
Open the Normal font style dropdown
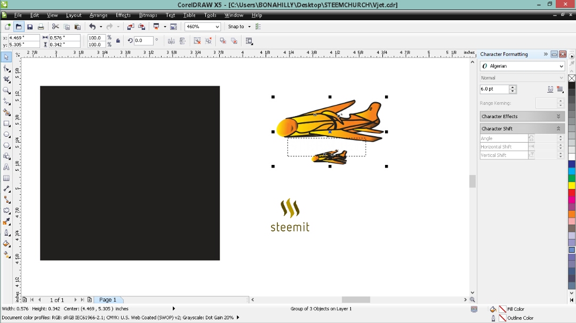(x=561, y=78)
